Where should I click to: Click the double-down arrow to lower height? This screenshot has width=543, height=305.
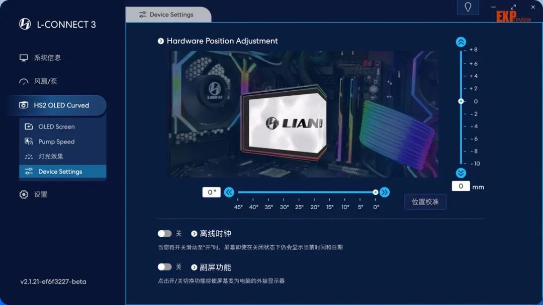click(461, 173)
